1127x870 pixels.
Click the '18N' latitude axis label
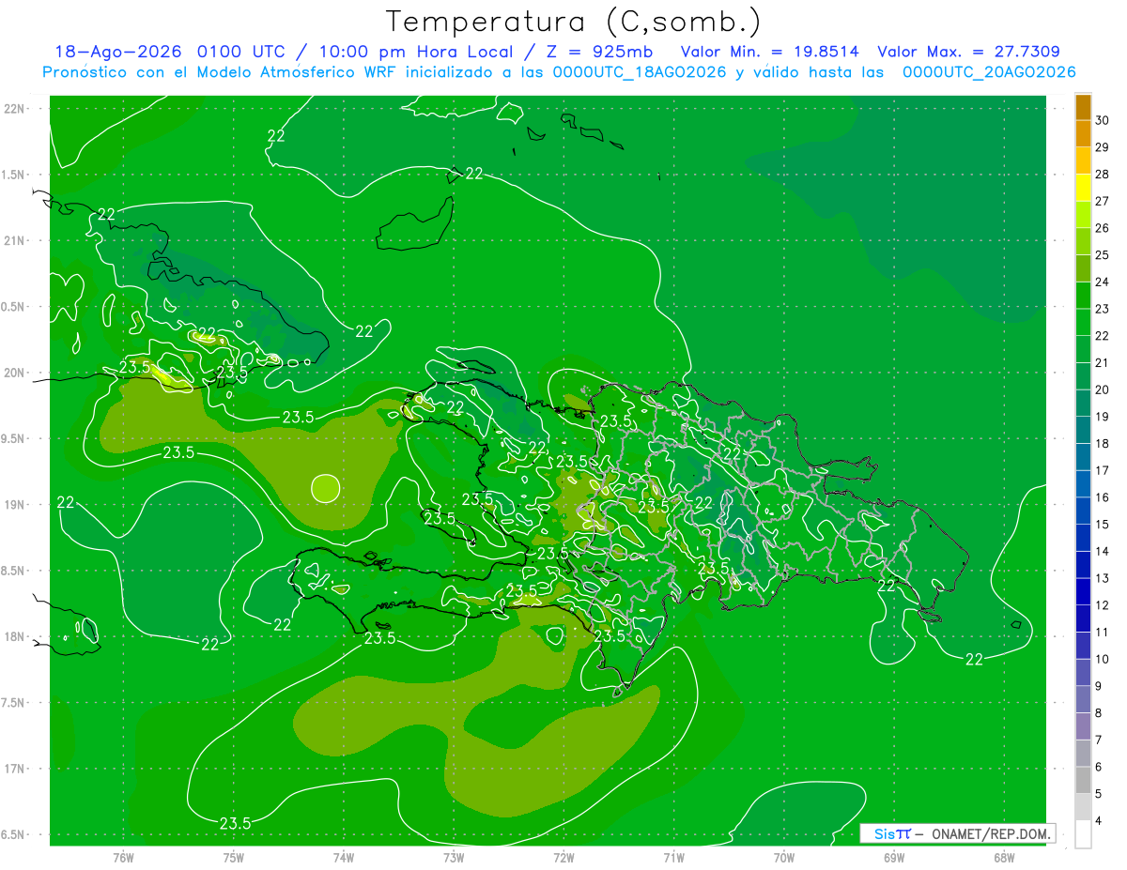point(14,636)
